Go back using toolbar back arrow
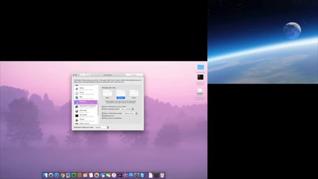Screen dimensions: 318x179 coord(81,75)
